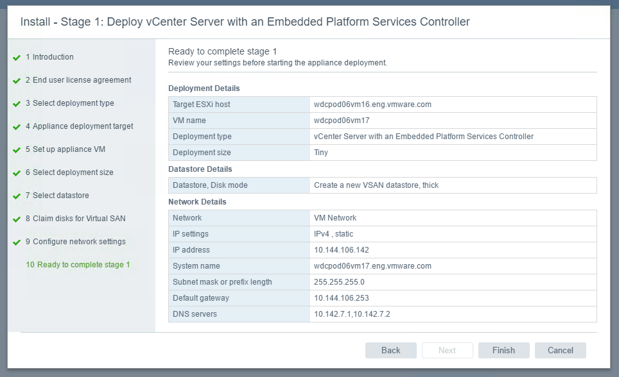Viewport: 619px width, 377px height.
Task: Click the checkmark next to End user license agreement
Action: tap(17, 81)
